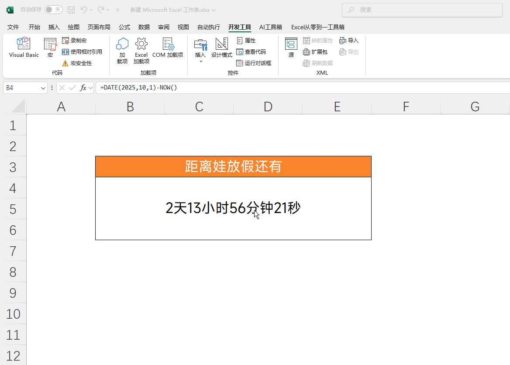This screenshot has height=365, width=510.
Task: Click 刷新数据 refresh data
Action: pyautogui.click(x=318, y=63)
